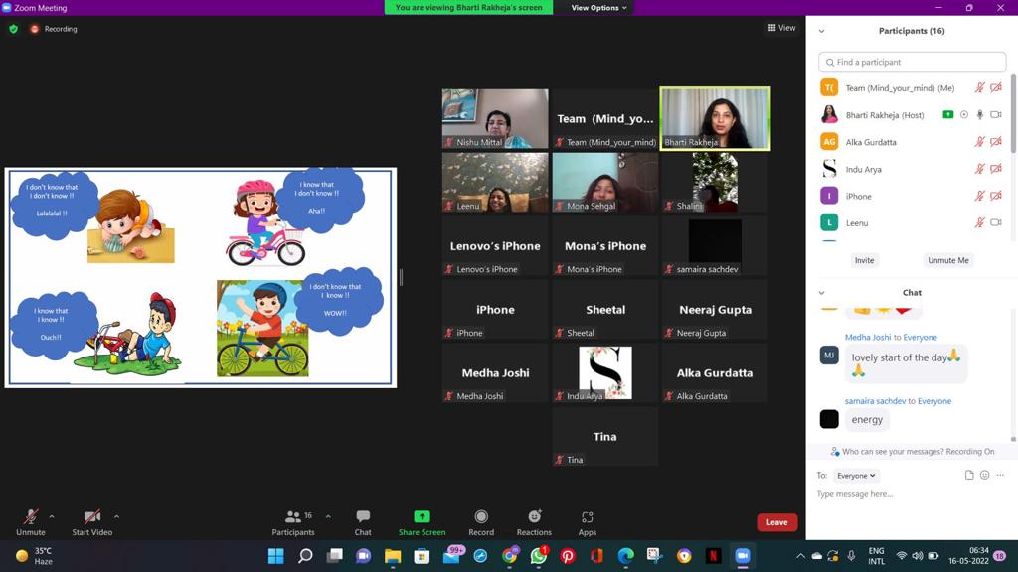
Task: Click the Find a participant search field
Action: tap(912, 62)
